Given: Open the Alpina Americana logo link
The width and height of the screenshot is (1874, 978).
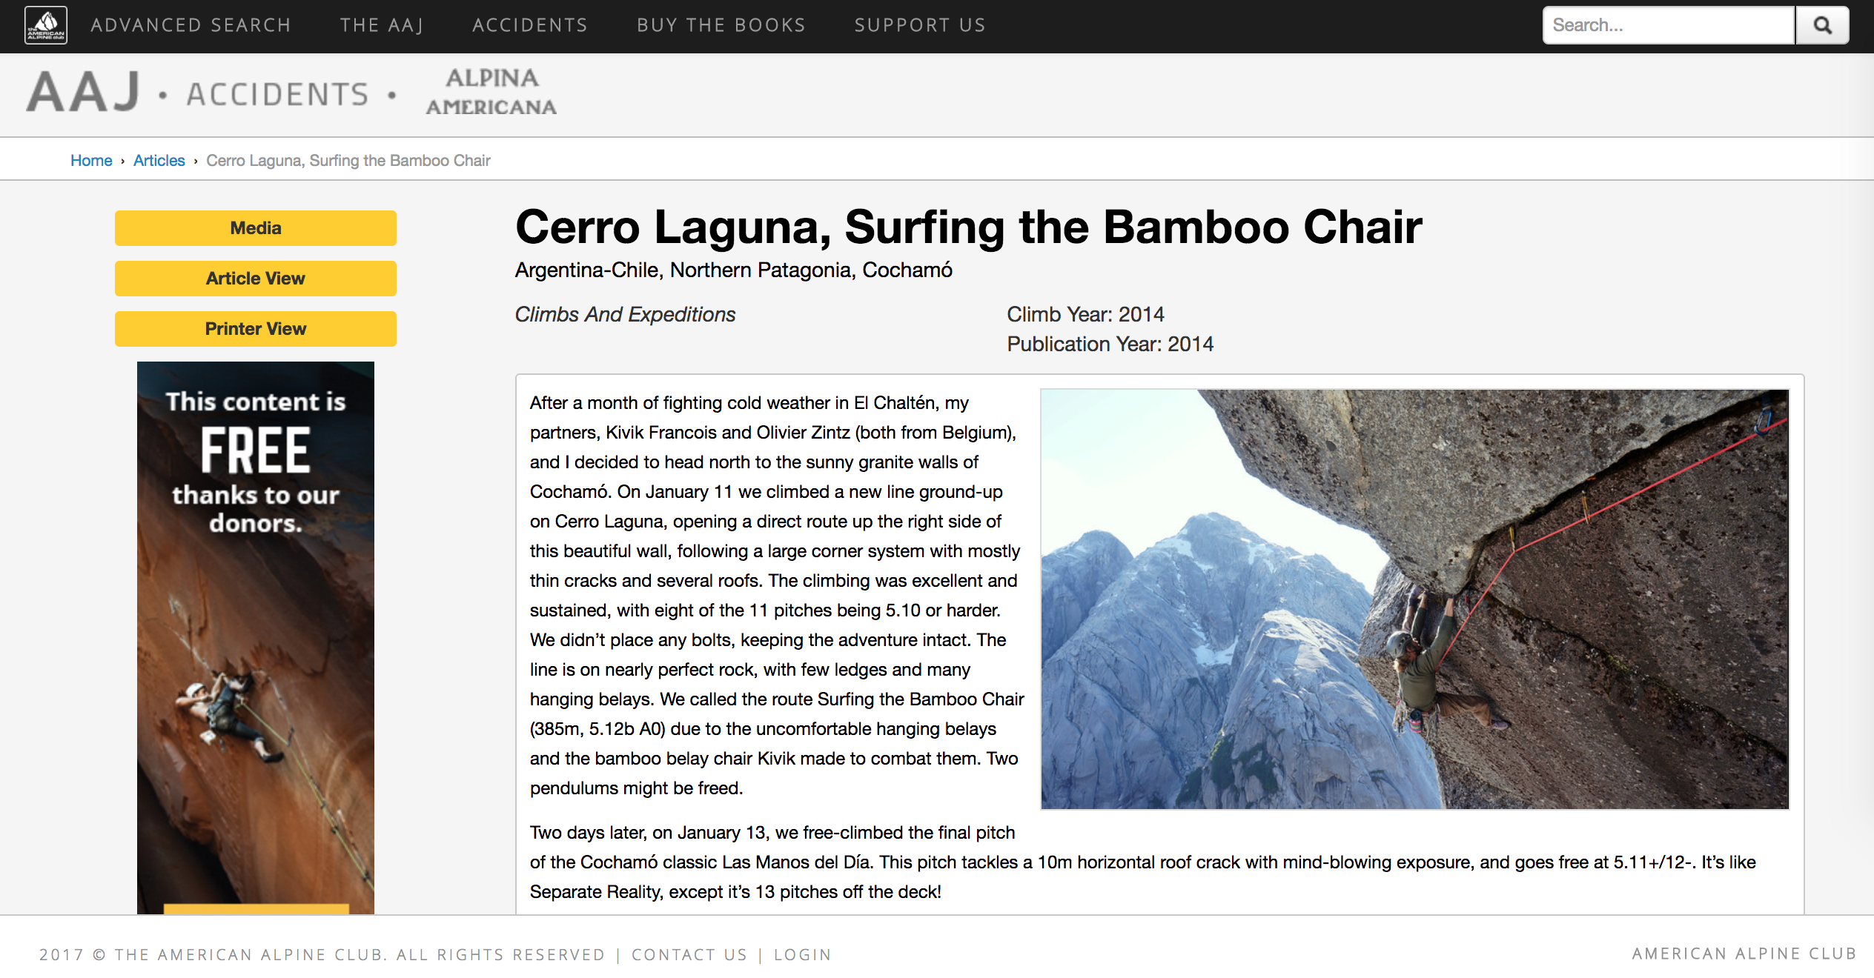Looking at the screenshot, I should tap(491, 93).
